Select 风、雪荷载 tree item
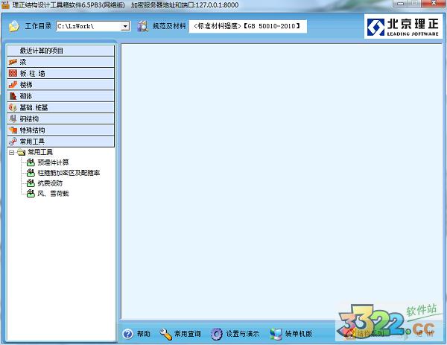This screenshot has height=345, width=447. (53, 194)
